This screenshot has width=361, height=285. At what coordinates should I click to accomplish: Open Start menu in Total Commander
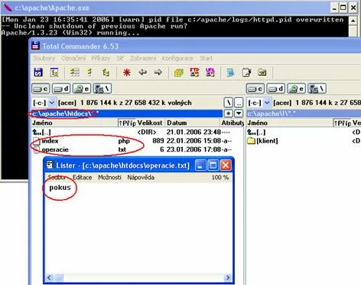(x=206, y=58)
